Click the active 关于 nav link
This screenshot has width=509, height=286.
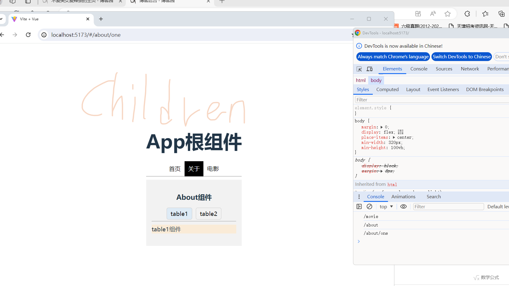194,169
